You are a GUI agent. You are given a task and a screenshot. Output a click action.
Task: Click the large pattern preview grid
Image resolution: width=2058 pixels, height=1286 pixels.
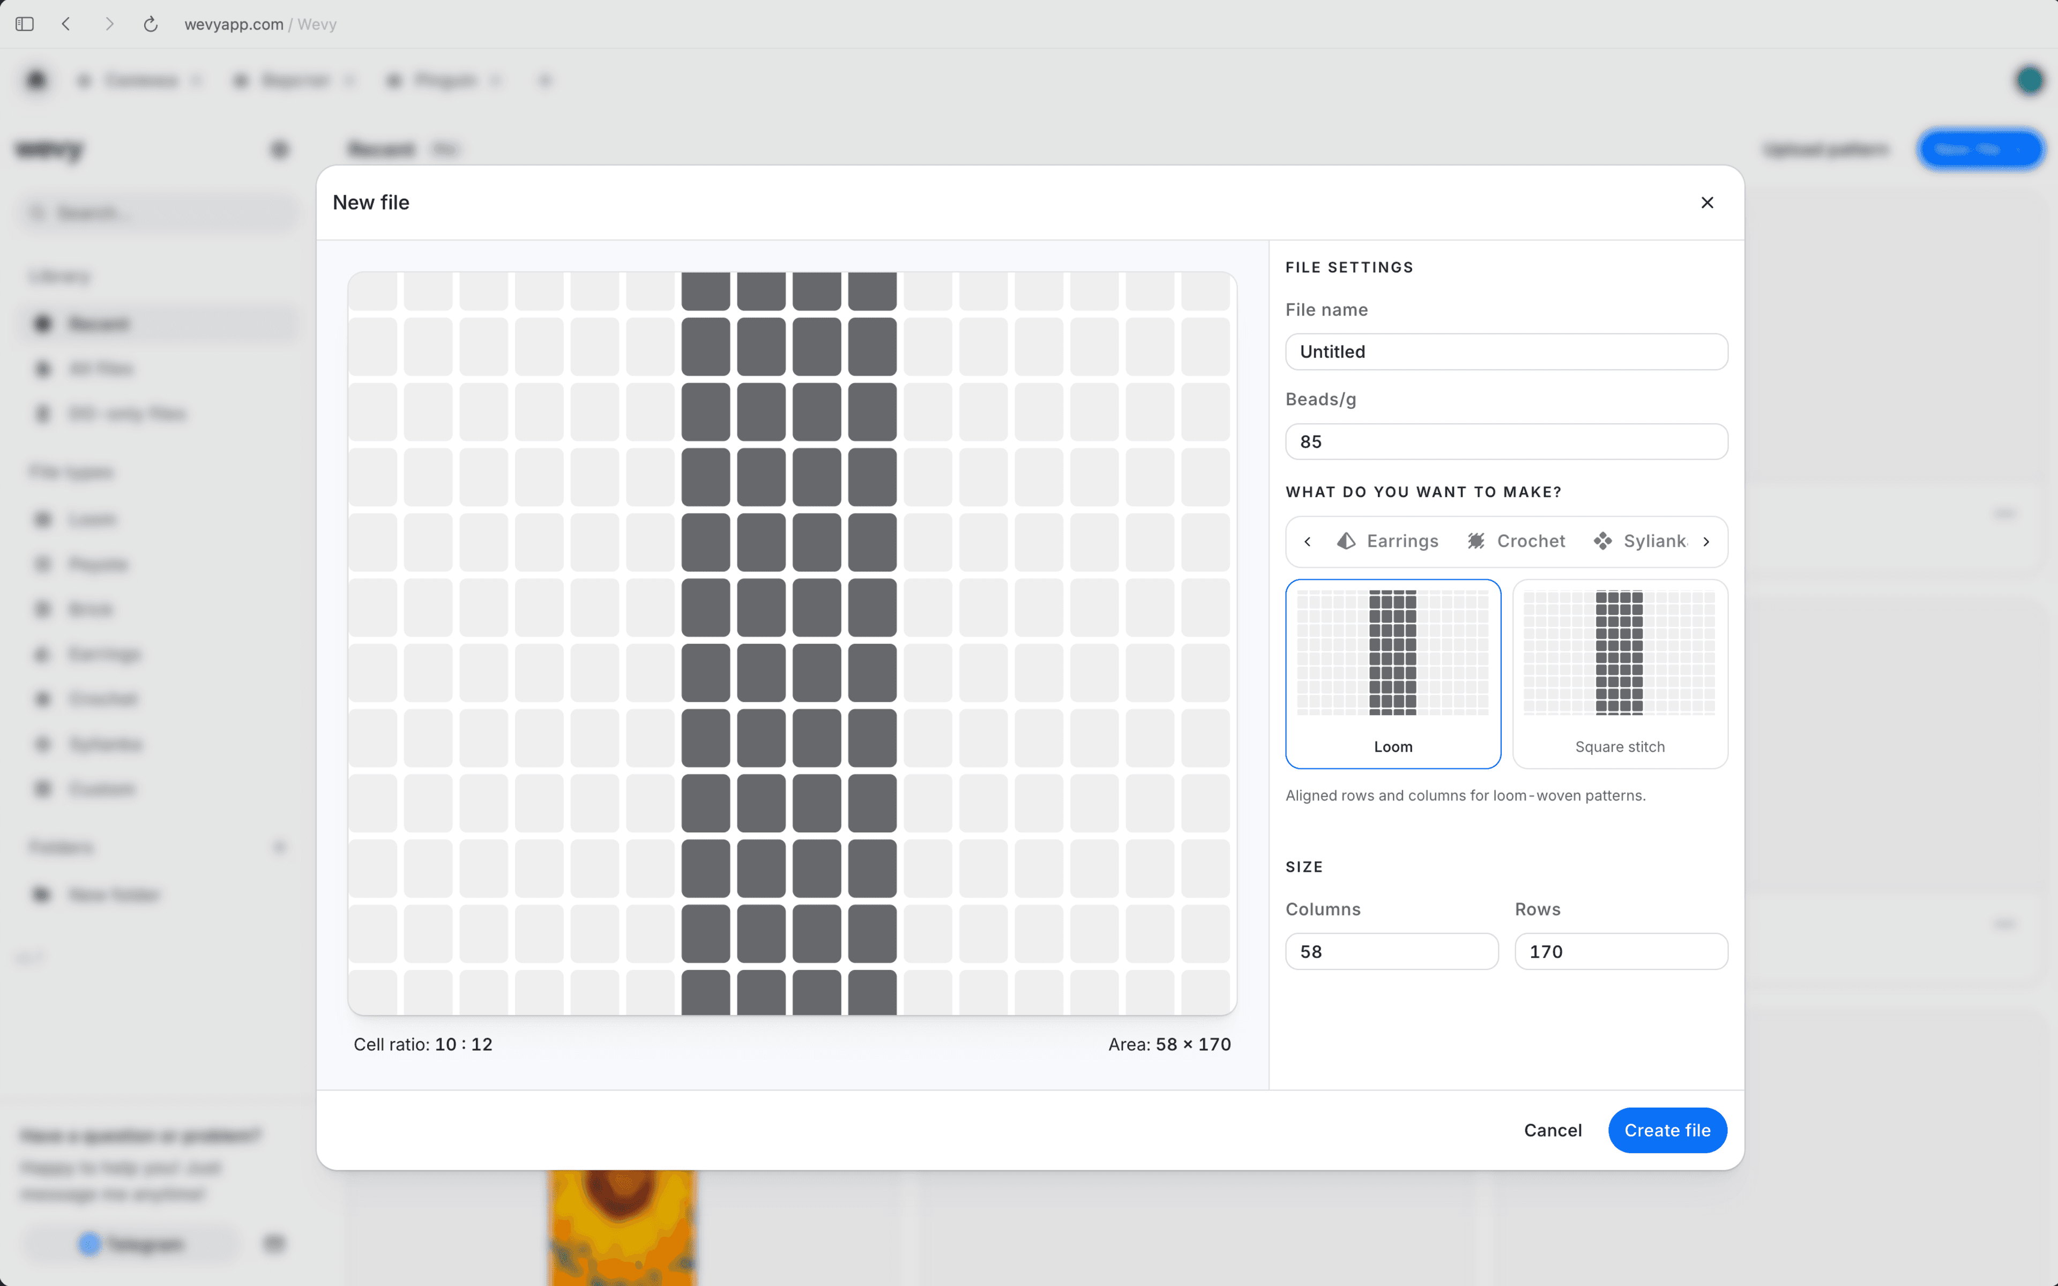792,643
